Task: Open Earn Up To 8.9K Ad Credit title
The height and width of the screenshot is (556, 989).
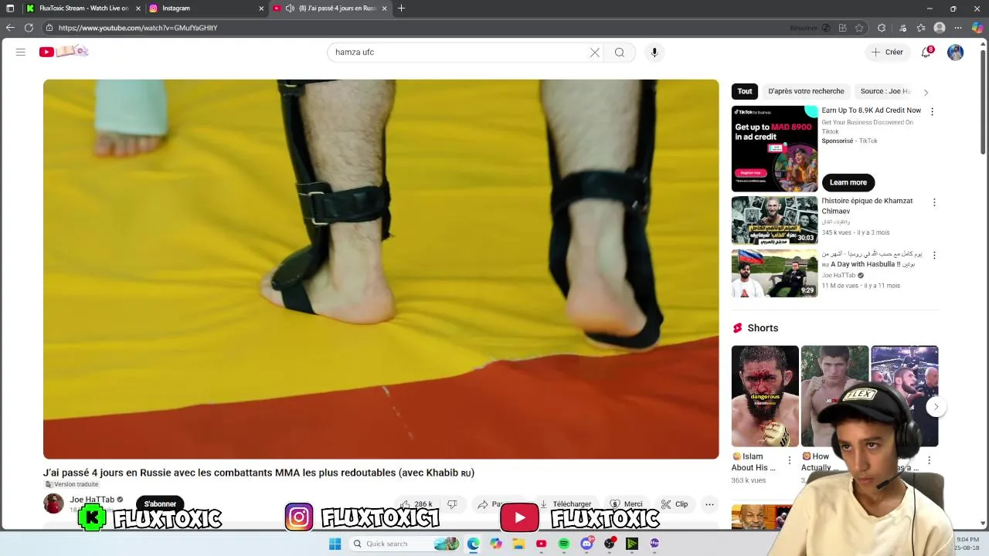Action: [x=871, y=110]
